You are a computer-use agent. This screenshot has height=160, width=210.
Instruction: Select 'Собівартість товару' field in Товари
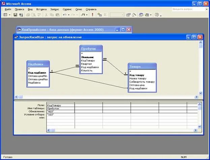click(142, 82)
